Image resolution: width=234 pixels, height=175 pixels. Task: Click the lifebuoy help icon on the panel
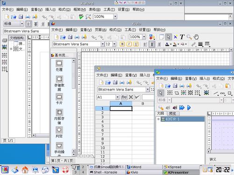pyautogui.click(x=66, y=169)
